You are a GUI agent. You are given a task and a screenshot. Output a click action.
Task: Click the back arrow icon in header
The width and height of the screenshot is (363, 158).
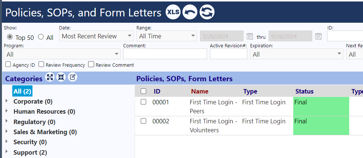(190, 12)
